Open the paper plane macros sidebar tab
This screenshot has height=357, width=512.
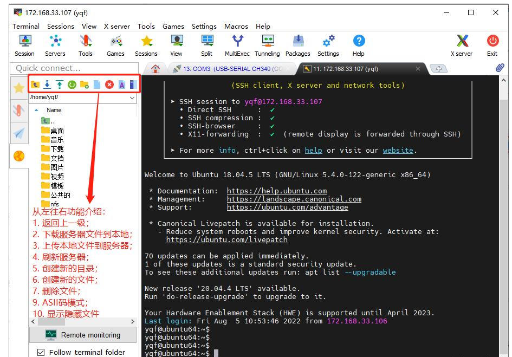point(19,133)
